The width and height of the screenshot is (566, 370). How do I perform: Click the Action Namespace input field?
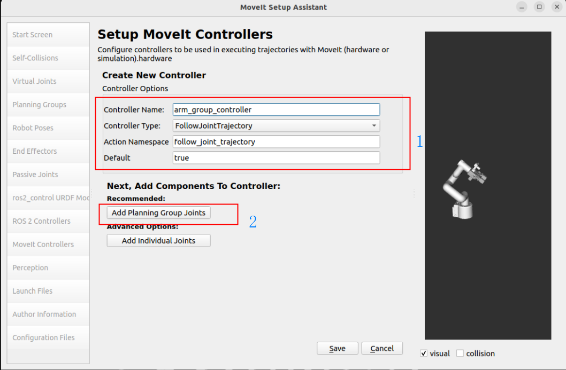tap(276, 141)
